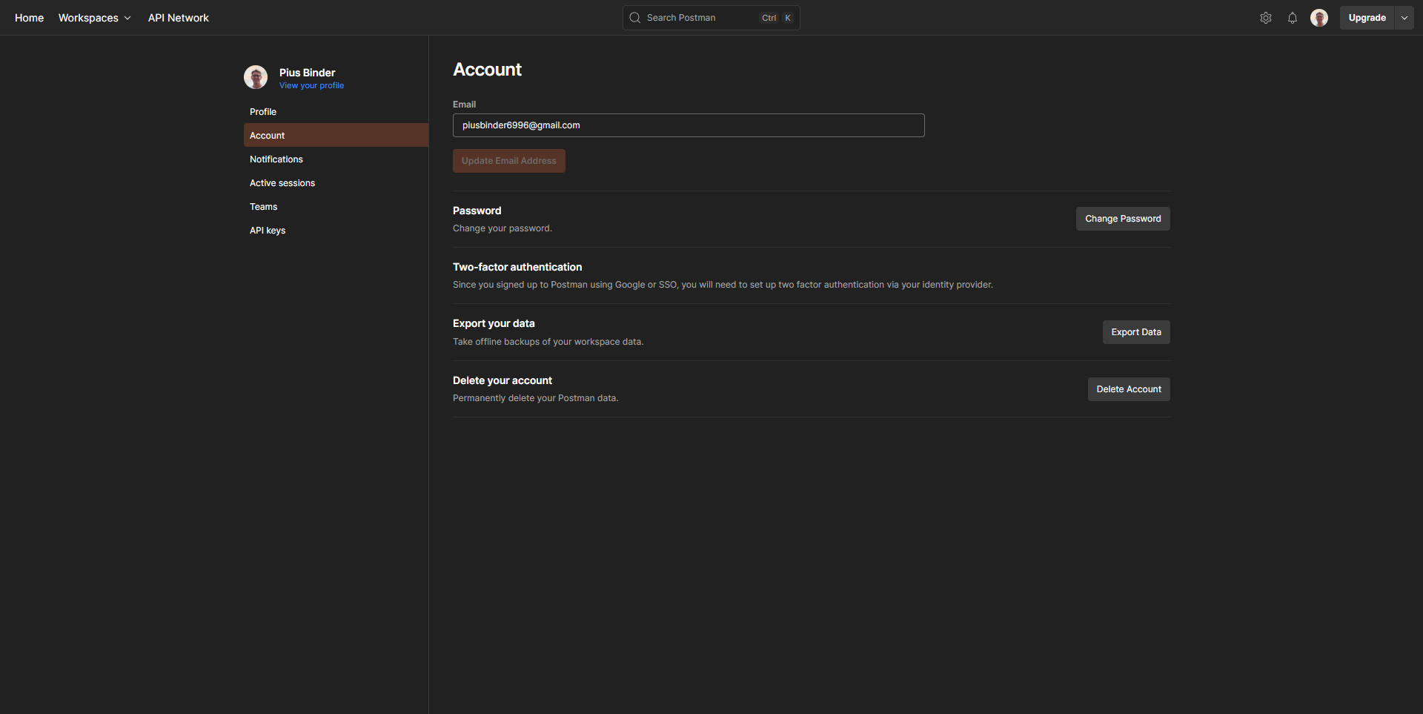Open the Active sessions tab
This screenshot has height=714, width=1423.
(336, 183)
